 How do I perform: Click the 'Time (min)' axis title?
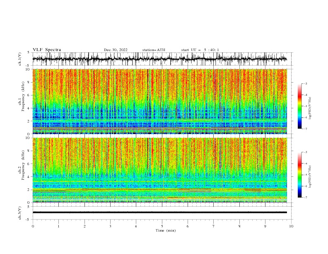click(166, 230)
